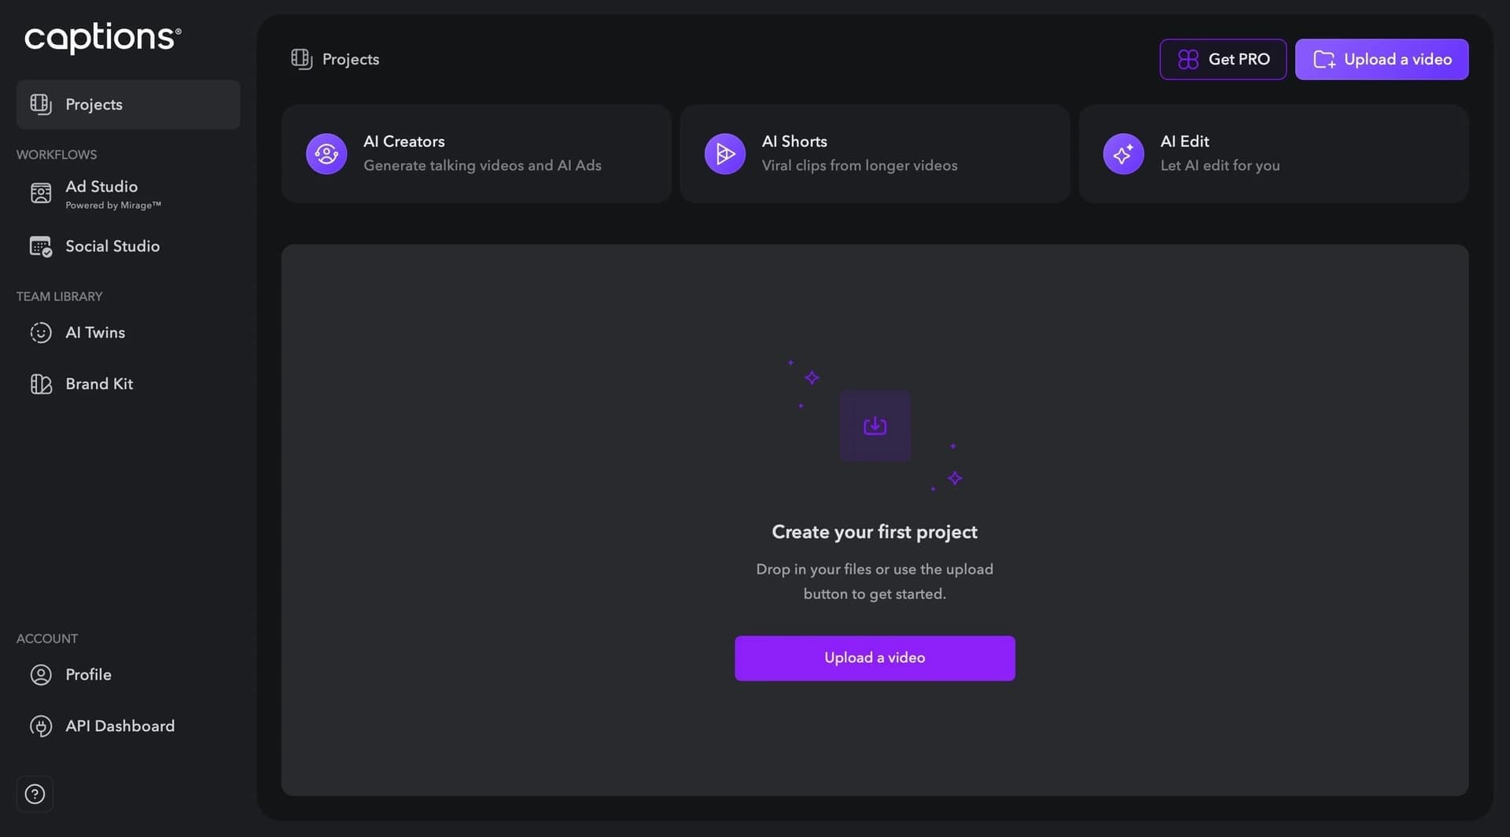Click the Get PRO button
1510x837 pixels.
pos(1223,59)
